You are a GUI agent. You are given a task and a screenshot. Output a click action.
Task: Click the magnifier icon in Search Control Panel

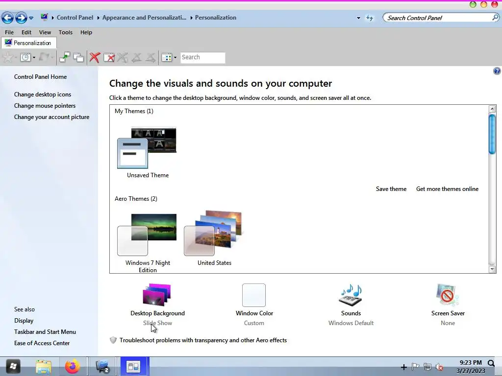pos(495,18)
